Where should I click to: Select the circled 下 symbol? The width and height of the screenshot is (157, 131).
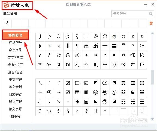pyautogui.click(x=105, y=101)
